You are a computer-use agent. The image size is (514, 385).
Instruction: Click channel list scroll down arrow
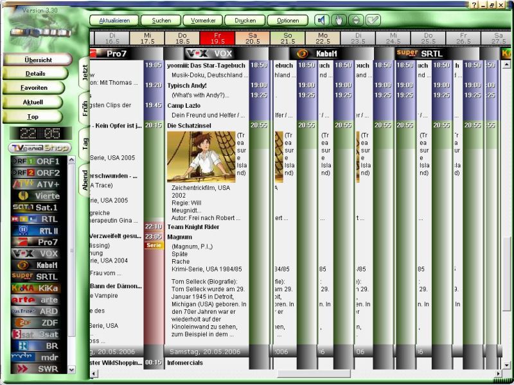[x=71, y=370]
